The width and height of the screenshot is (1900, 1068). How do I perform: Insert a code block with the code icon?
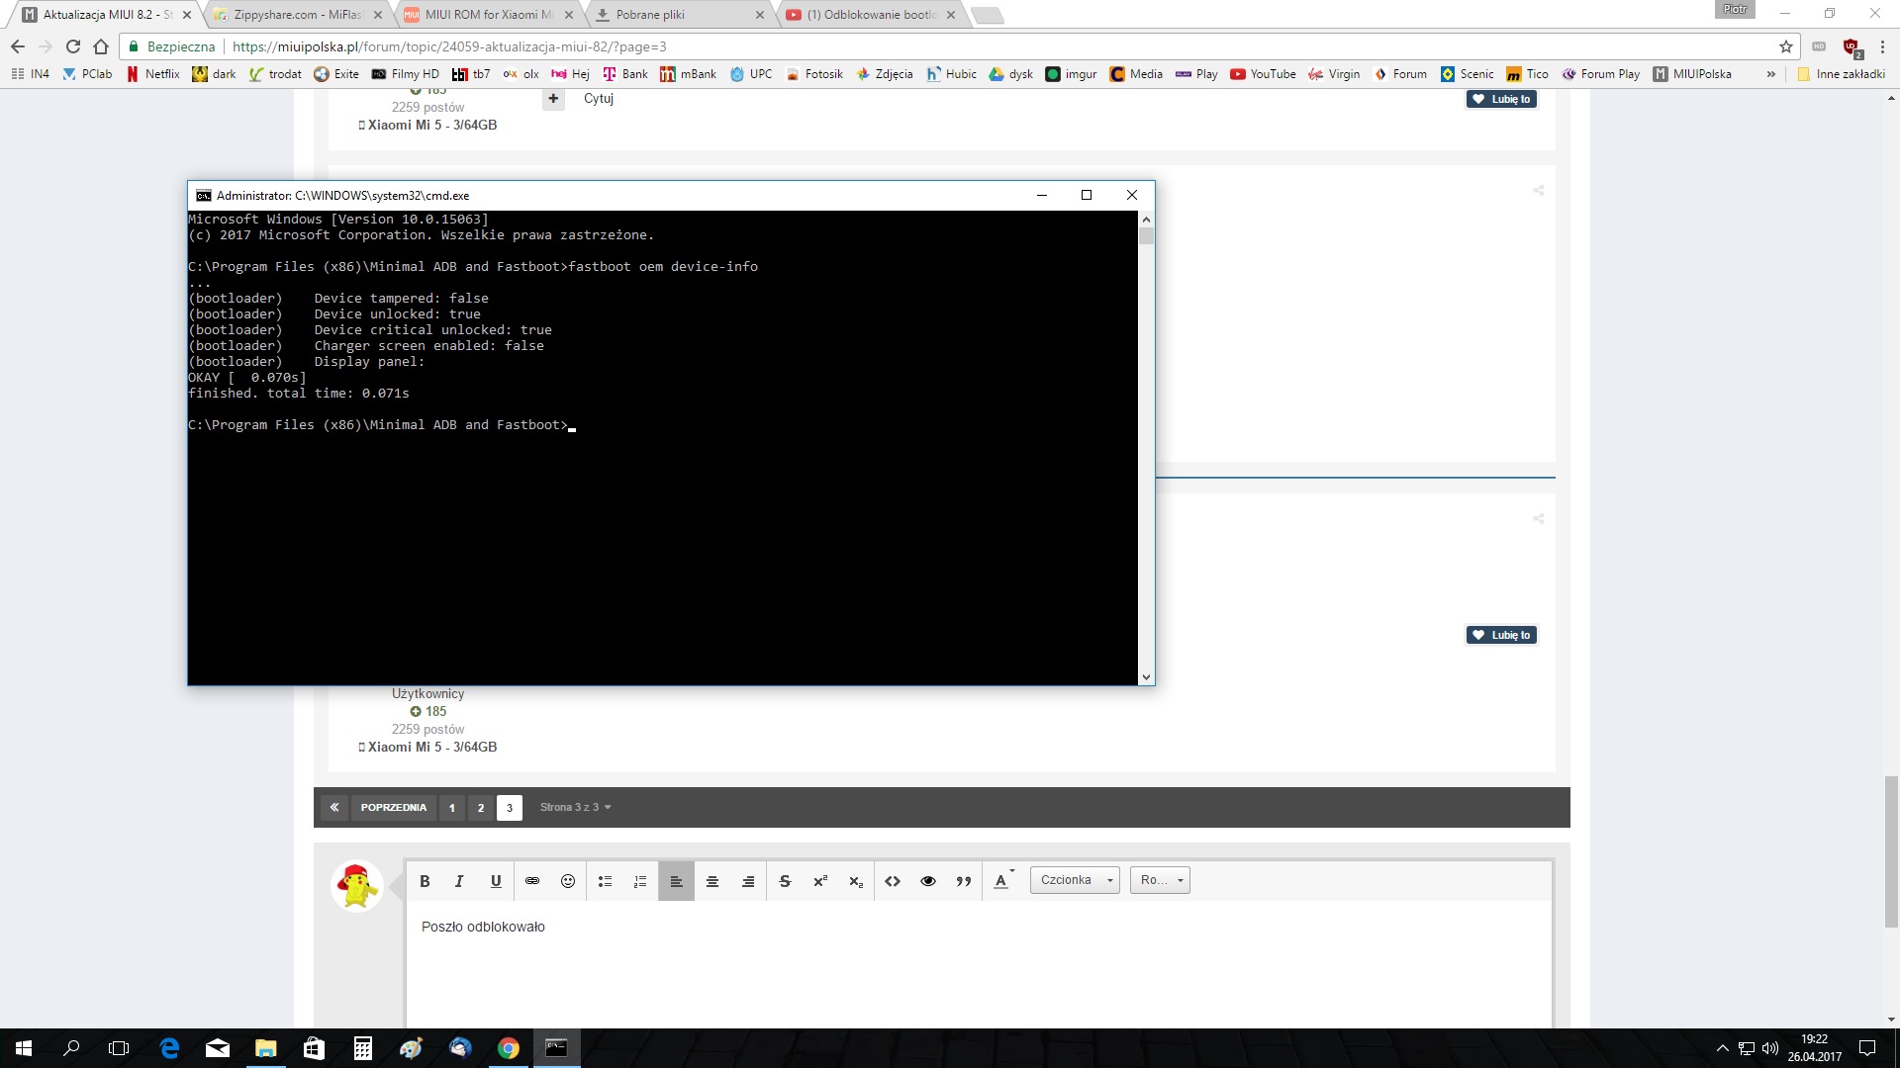click(x=893, y=881)
